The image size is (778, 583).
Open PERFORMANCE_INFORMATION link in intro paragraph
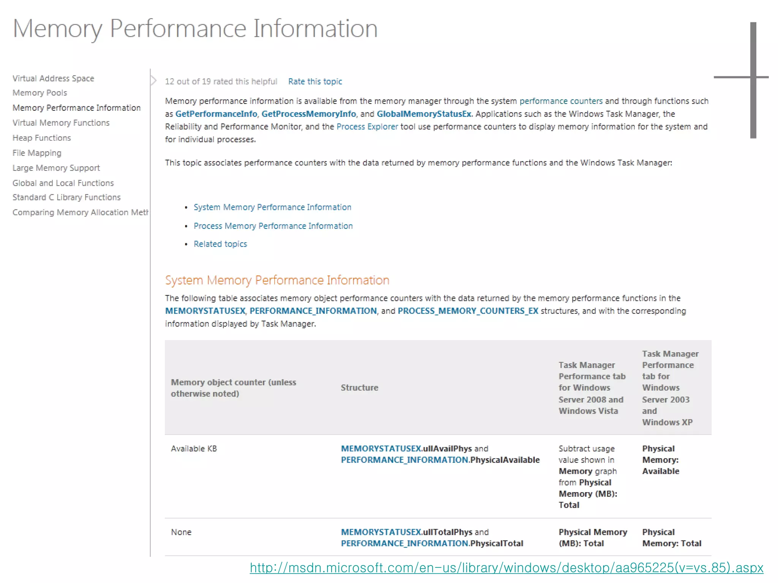pos(313,311)
